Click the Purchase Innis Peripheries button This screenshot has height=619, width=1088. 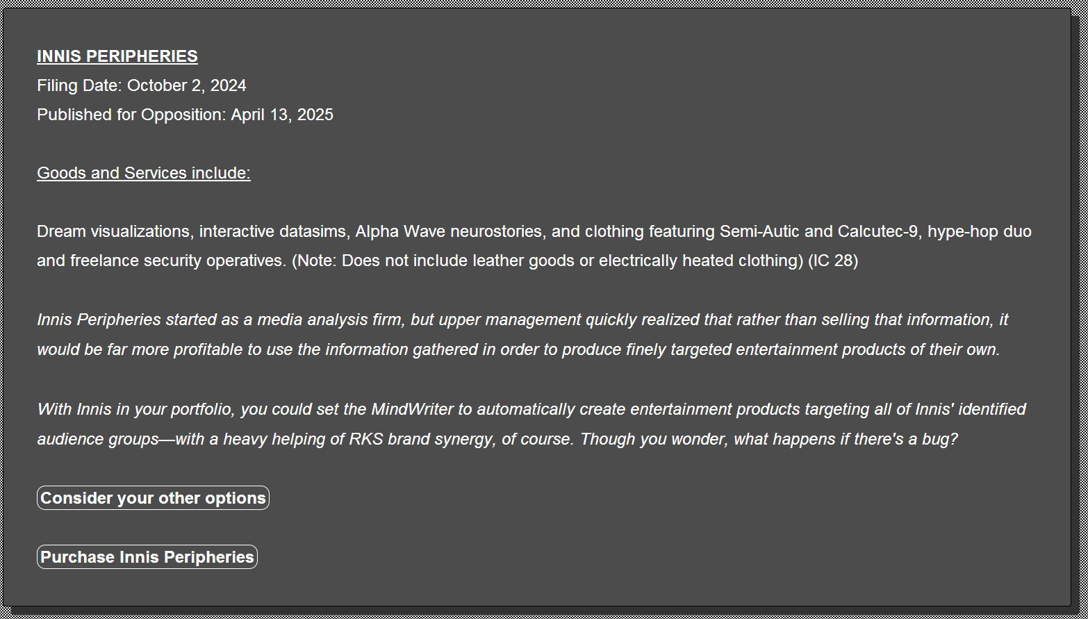coord(147,557)
